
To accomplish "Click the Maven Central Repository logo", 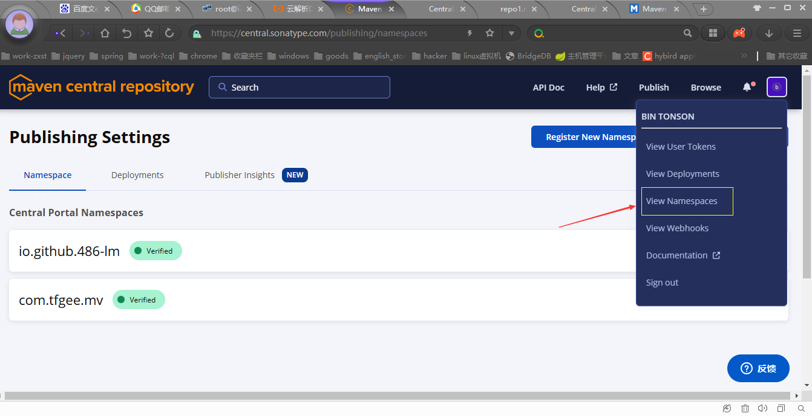I will click(102, 87).
